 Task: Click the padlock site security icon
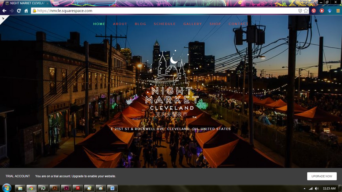point(35,11)
